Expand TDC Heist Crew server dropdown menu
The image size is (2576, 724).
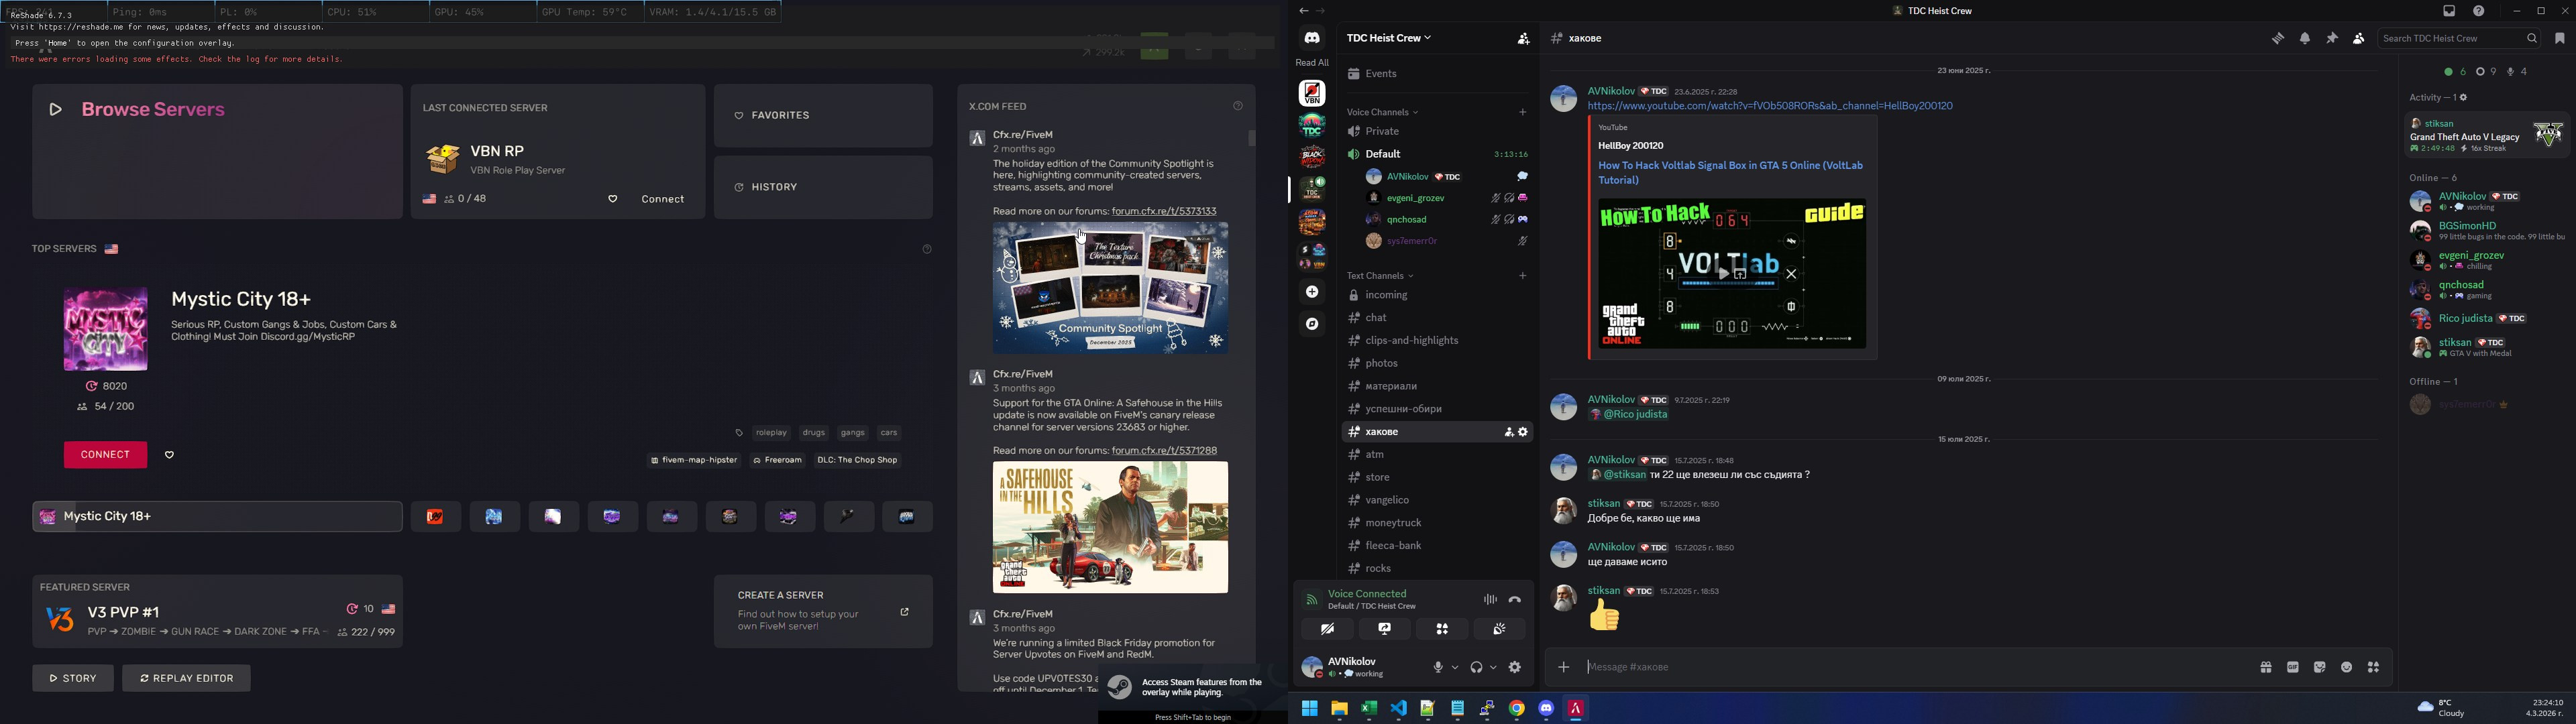(1388, 38)
